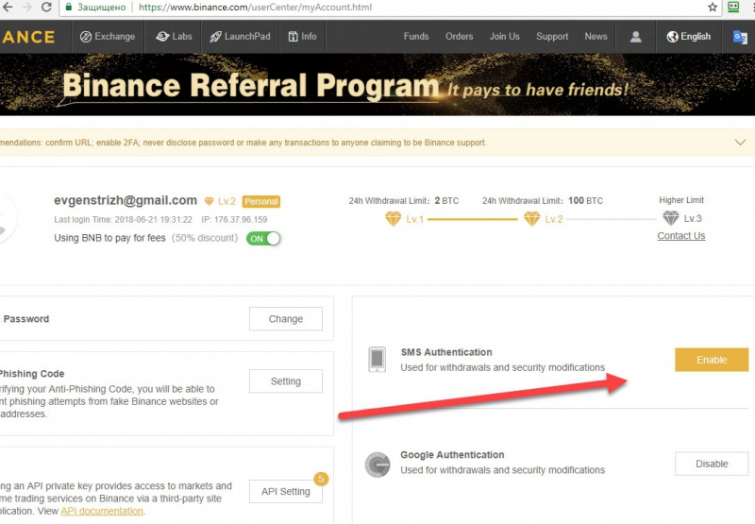Open the API documentation link

(x=102, y=511)
